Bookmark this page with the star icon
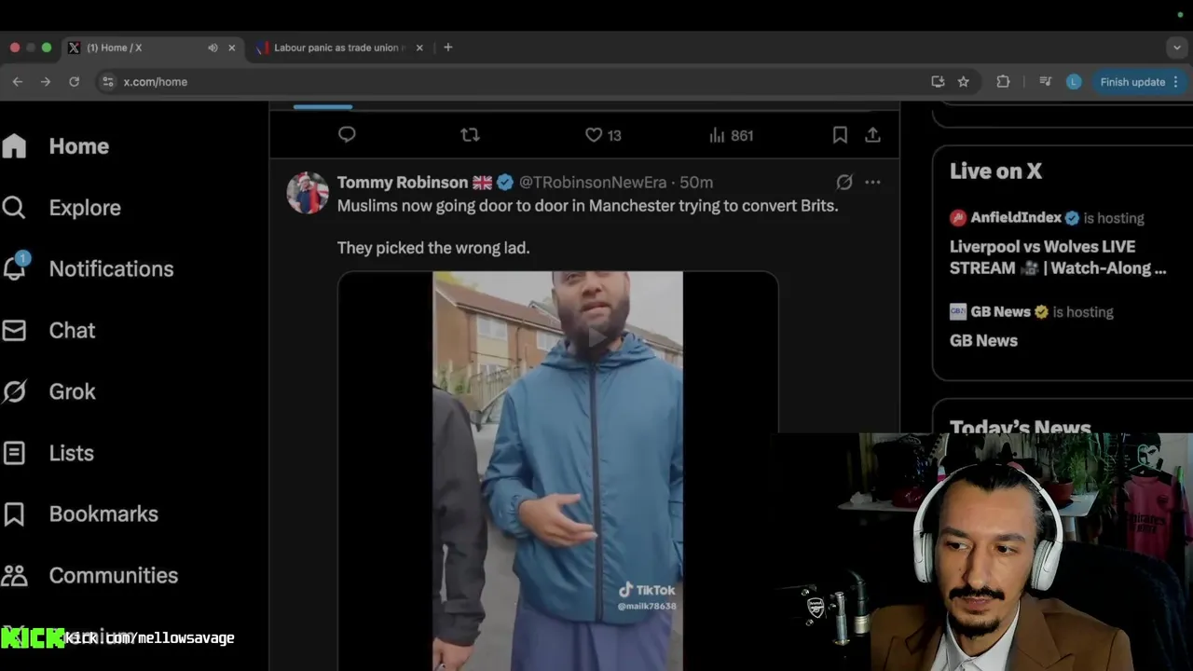The width and height of the screenshot is (1193, 671). pyautogui.click(x=964, y=82)
